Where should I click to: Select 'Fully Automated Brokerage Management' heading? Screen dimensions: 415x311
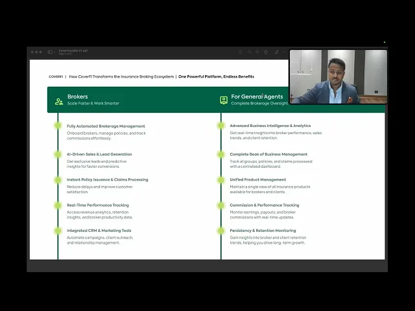106,126
